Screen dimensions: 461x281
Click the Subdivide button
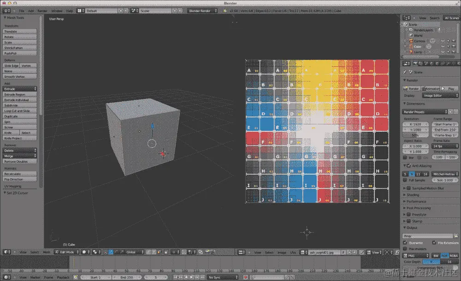20,105
